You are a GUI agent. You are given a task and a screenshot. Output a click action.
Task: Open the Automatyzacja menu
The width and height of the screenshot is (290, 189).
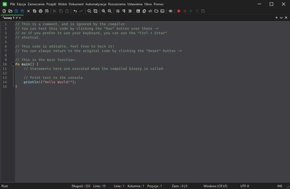tap(96, 4)
